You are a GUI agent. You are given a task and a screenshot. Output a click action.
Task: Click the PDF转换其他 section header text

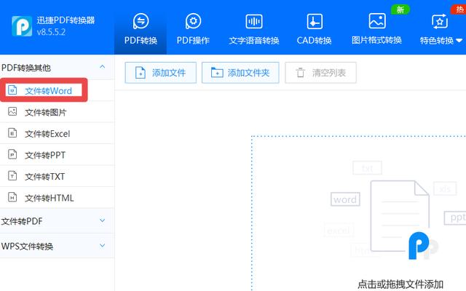(26, 68)
